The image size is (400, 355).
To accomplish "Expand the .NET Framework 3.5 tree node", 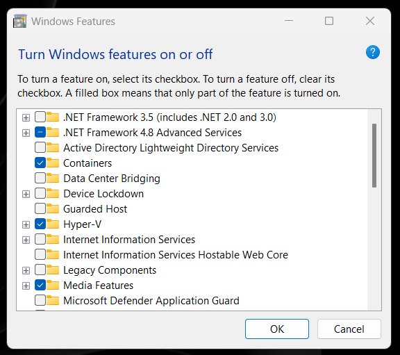I will coord(26,117).
